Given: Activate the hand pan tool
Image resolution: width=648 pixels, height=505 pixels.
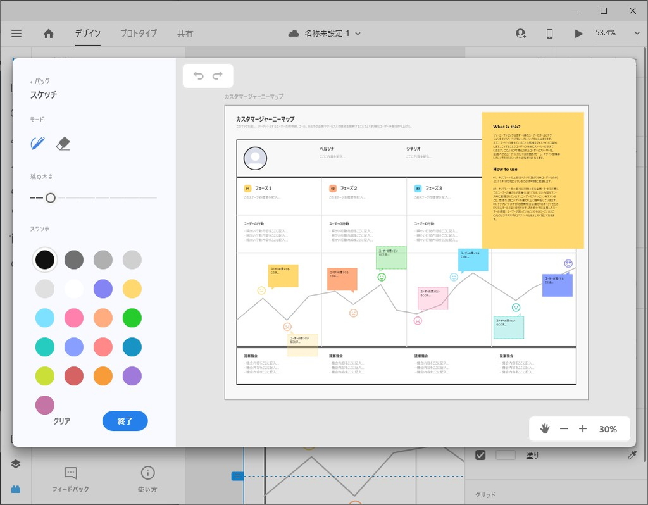Looking at the screenshot, I should click(545, 428).
